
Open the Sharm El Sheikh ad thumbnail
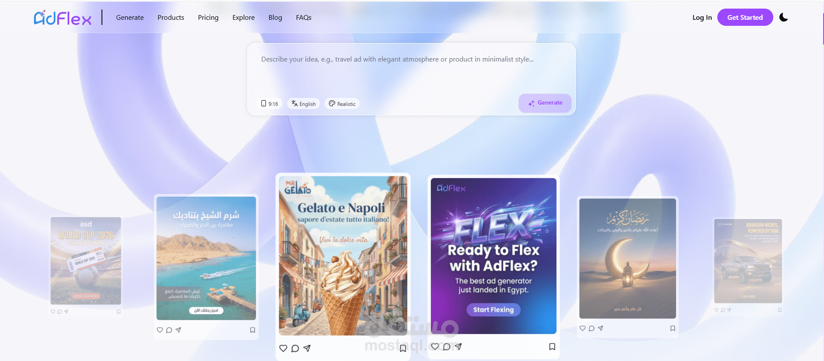coord(206,258)
